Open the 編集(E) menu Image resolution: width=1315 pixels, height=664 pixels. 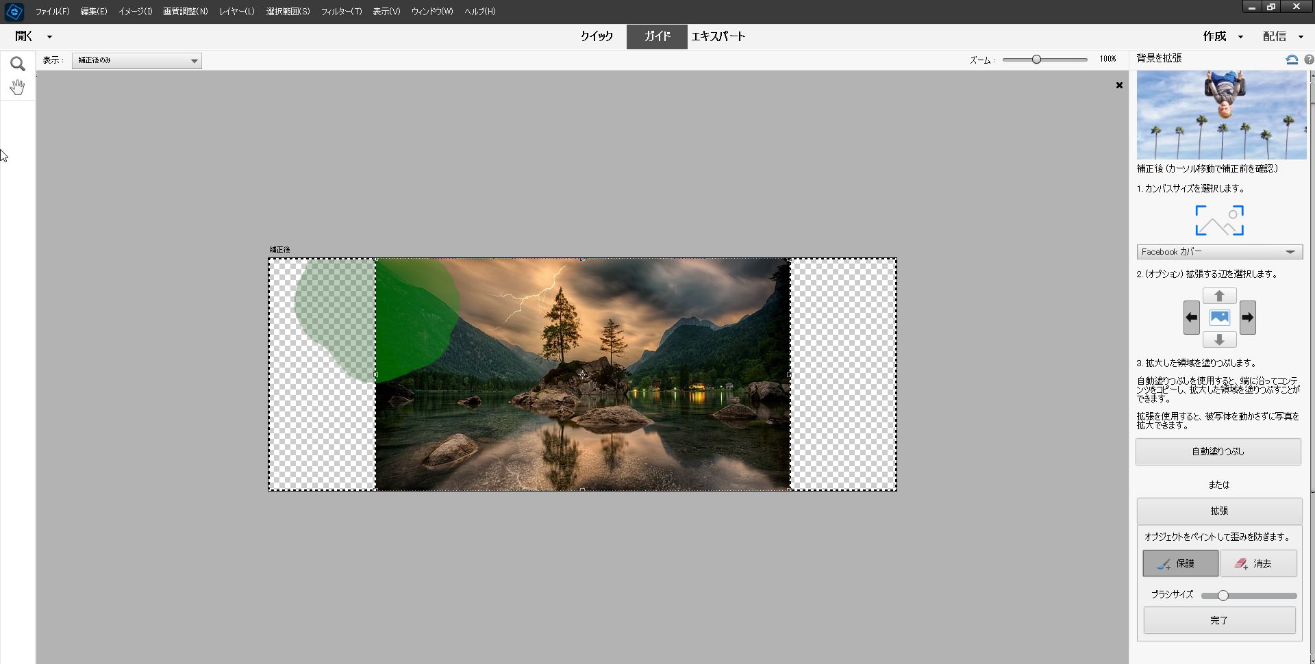(94, 12)
